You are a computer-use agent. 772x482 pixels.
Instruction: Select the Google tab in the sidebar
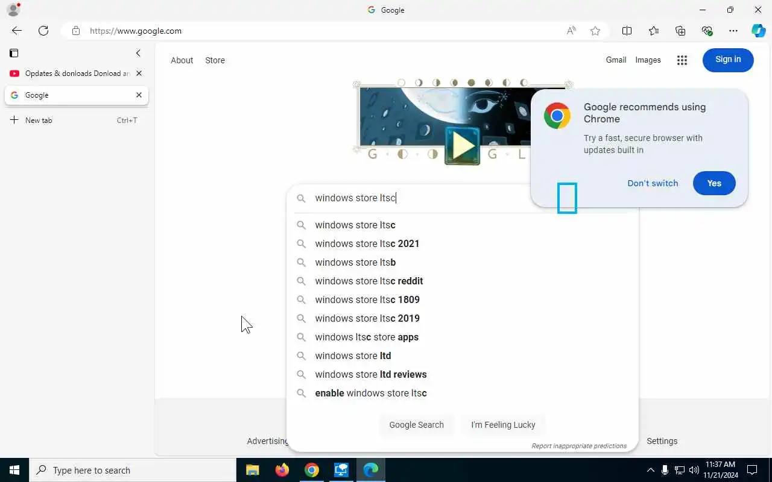tap(77, 95)
